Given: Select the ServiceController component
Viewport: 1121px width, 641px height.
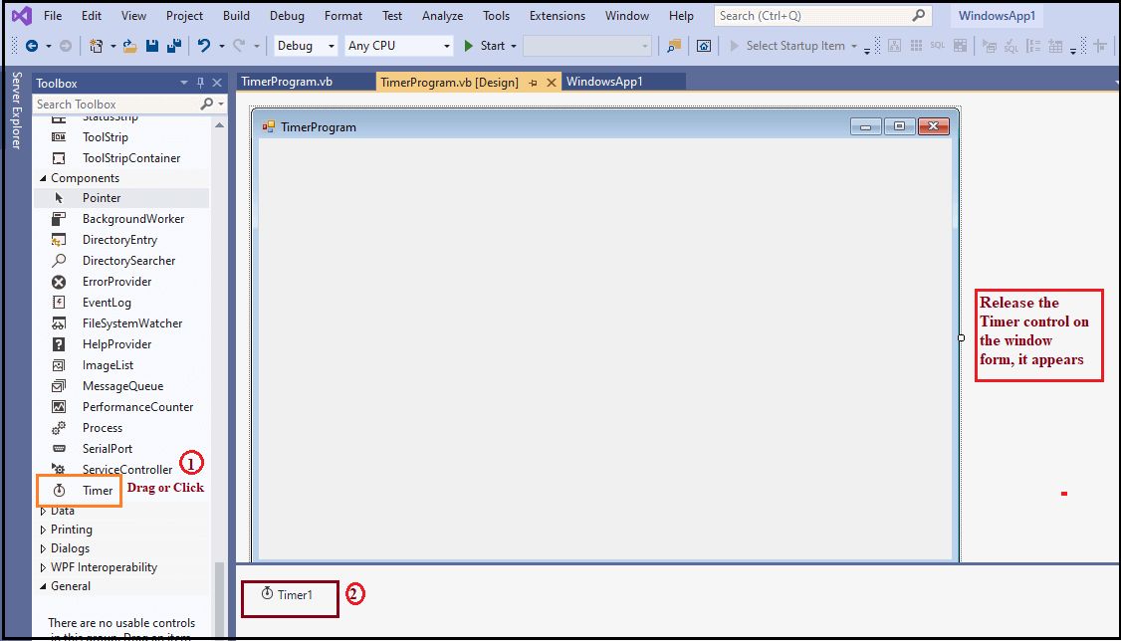Looking at the screenshot, I should tap(121, 470).
